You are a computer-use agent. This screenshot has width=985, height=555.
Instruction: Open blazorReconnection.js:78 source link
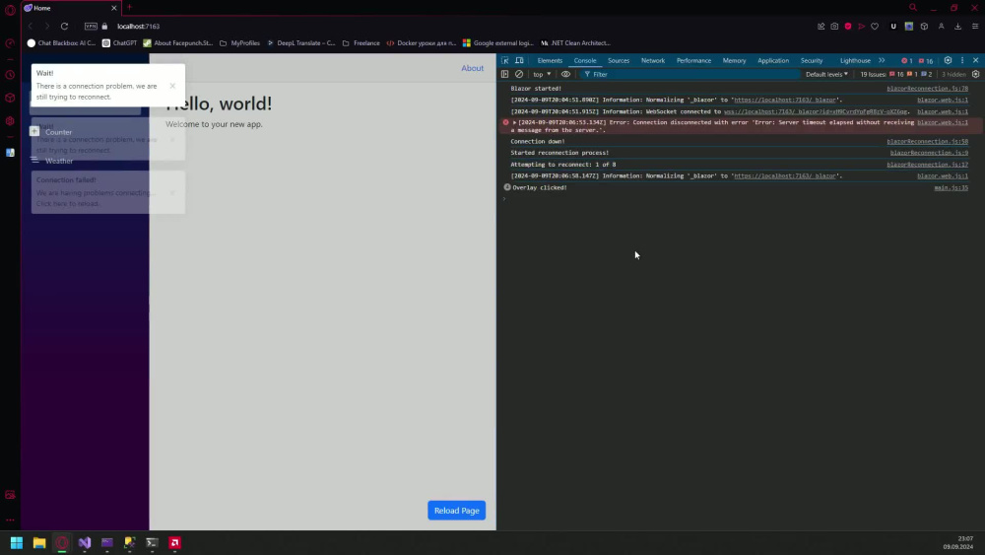(x=927, y=89)
